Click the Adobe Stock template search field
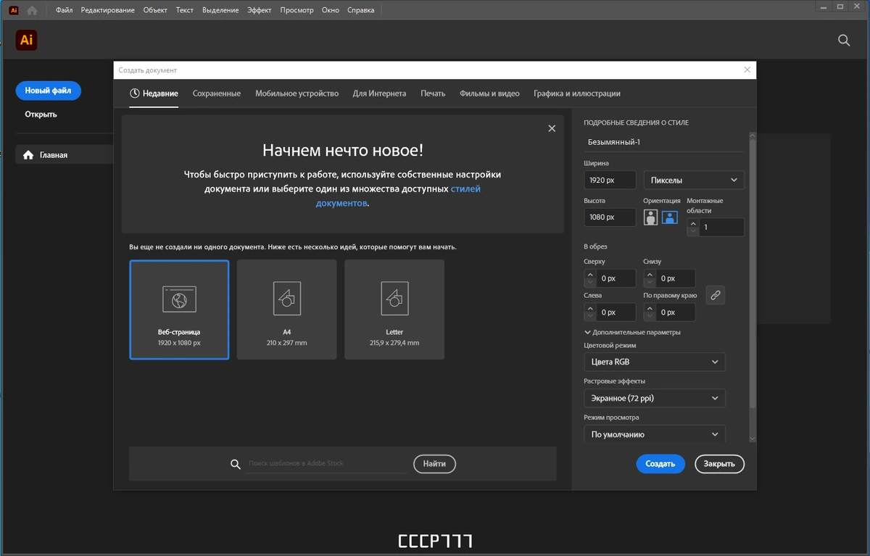This screenshot has width=870, height=556. click(326, 464)
